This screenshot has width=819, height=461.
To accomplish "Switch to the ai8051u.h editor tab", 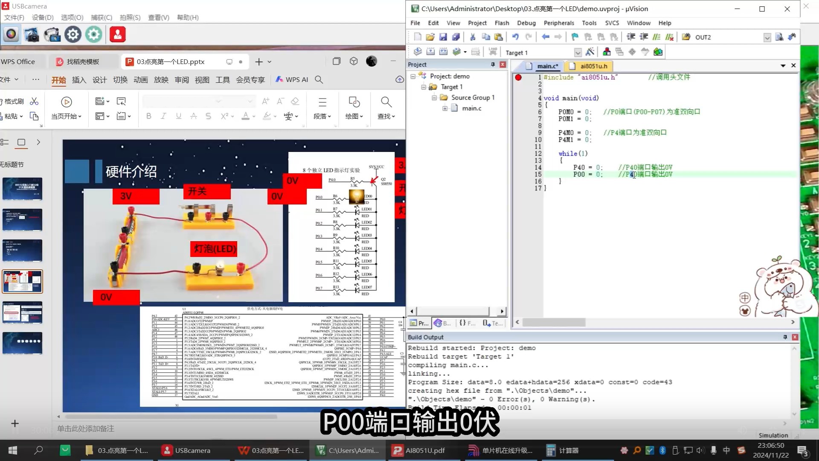I will coord(593,66).
